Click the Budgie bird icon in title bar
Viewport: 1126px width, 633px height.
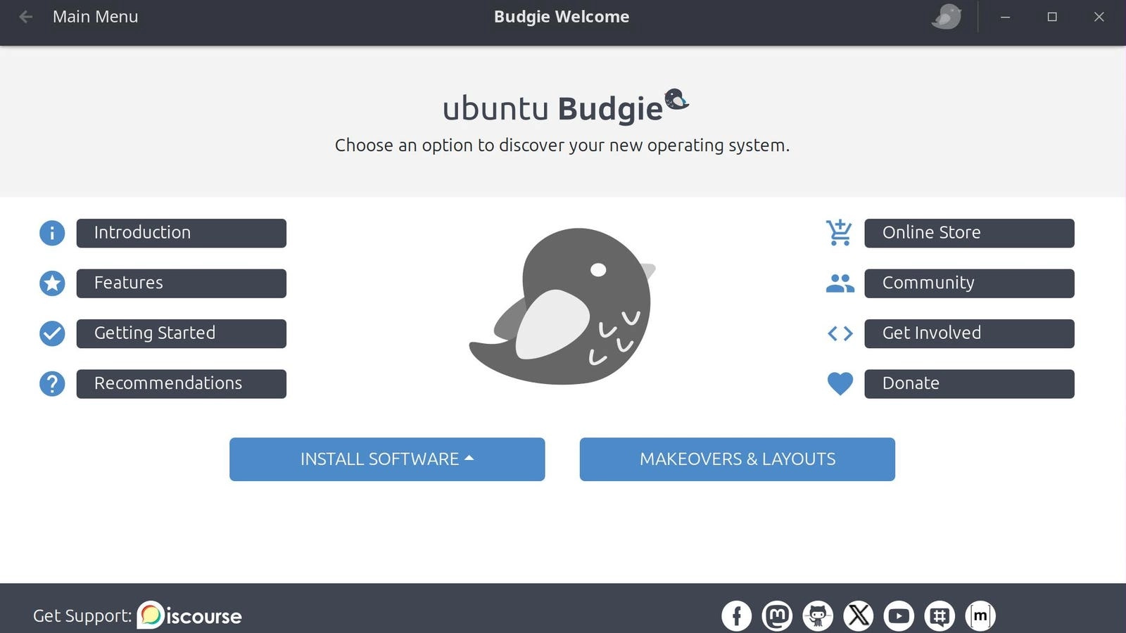tap(947, 17)
